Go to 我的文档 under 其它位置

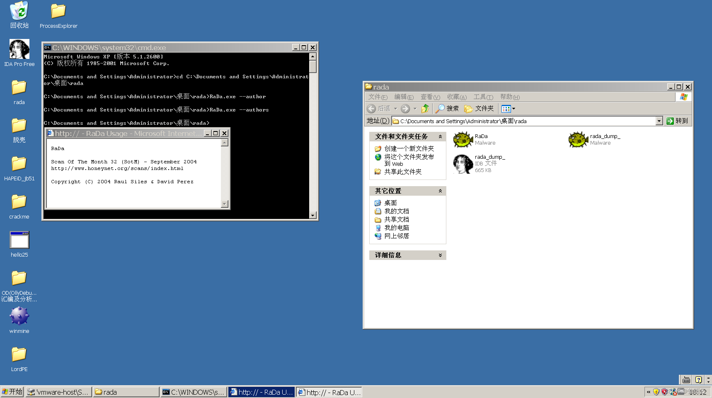click(396, 211)
